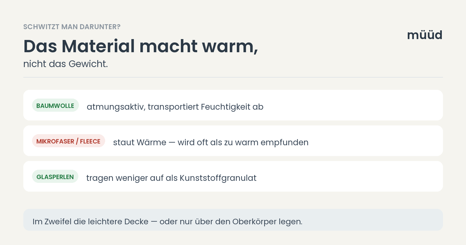Open the Baumwolle material card

tap(233, 105)
